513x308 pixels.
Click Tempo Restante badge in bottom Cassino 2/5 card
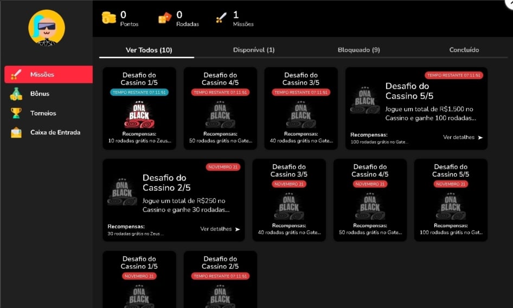[x=220, y=276]
